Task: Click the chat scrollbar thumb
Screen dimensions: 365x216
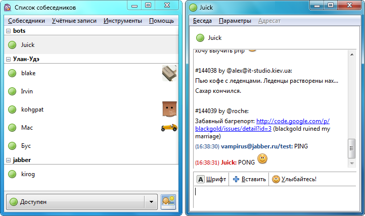Action: point(352,148)
